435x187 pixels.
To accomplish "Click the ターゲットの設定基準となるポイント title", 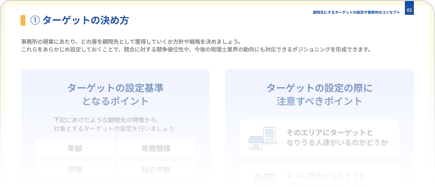I will coord(115,94).
